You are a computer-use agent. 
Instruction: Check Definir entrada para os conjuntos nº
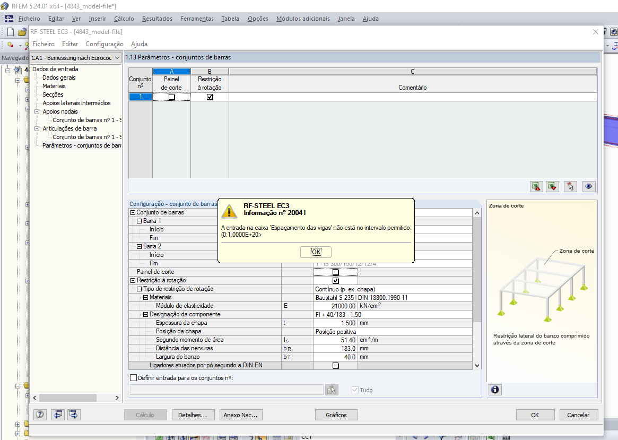pos(133,378)
